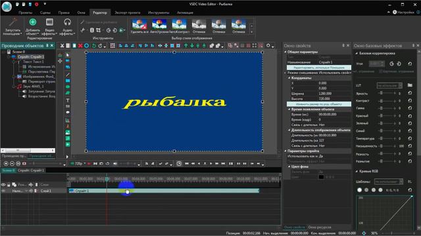The height and width of the screenshot is (236, 421).
Task: Click the play button in the timeline playback controls
Action: pyautogui.click(x=210, y=163)
